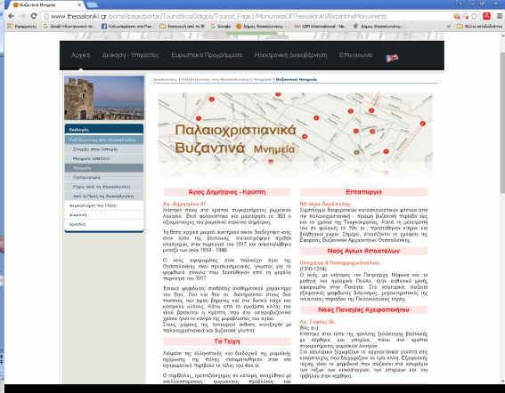This screenshot has height=393, width=505.
Task: Click the Παλαιοχριστιανικά Βυζαντινά Μνημεία map banner
Action: tap(295, 135)
